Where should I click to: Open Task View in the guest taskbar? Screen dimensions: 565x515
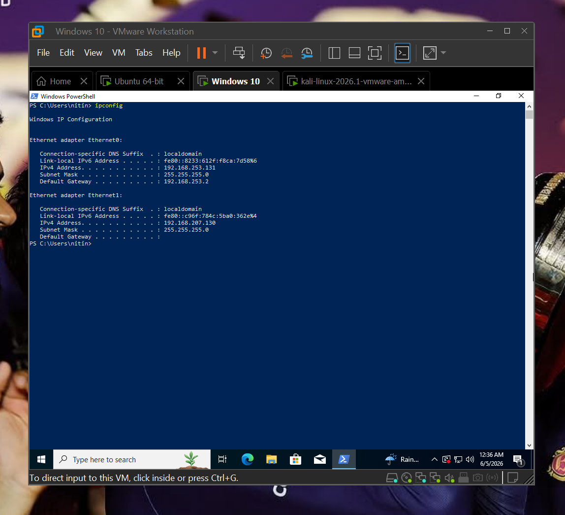click(x=222, y=459)
